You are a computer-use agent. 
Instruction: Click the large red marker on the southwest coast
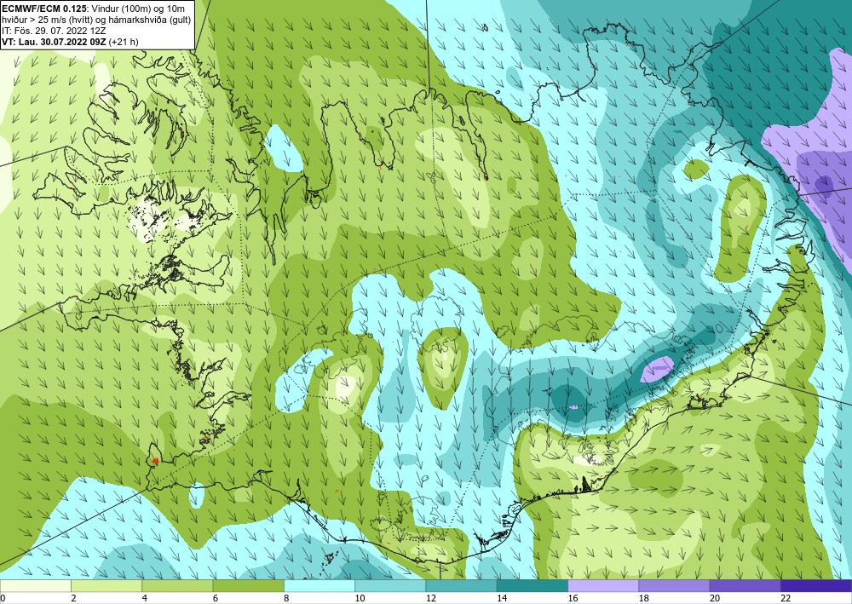coord(155,461)
